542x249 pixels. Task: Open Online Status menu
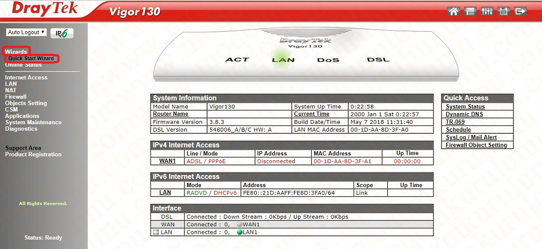click(23, 64)
